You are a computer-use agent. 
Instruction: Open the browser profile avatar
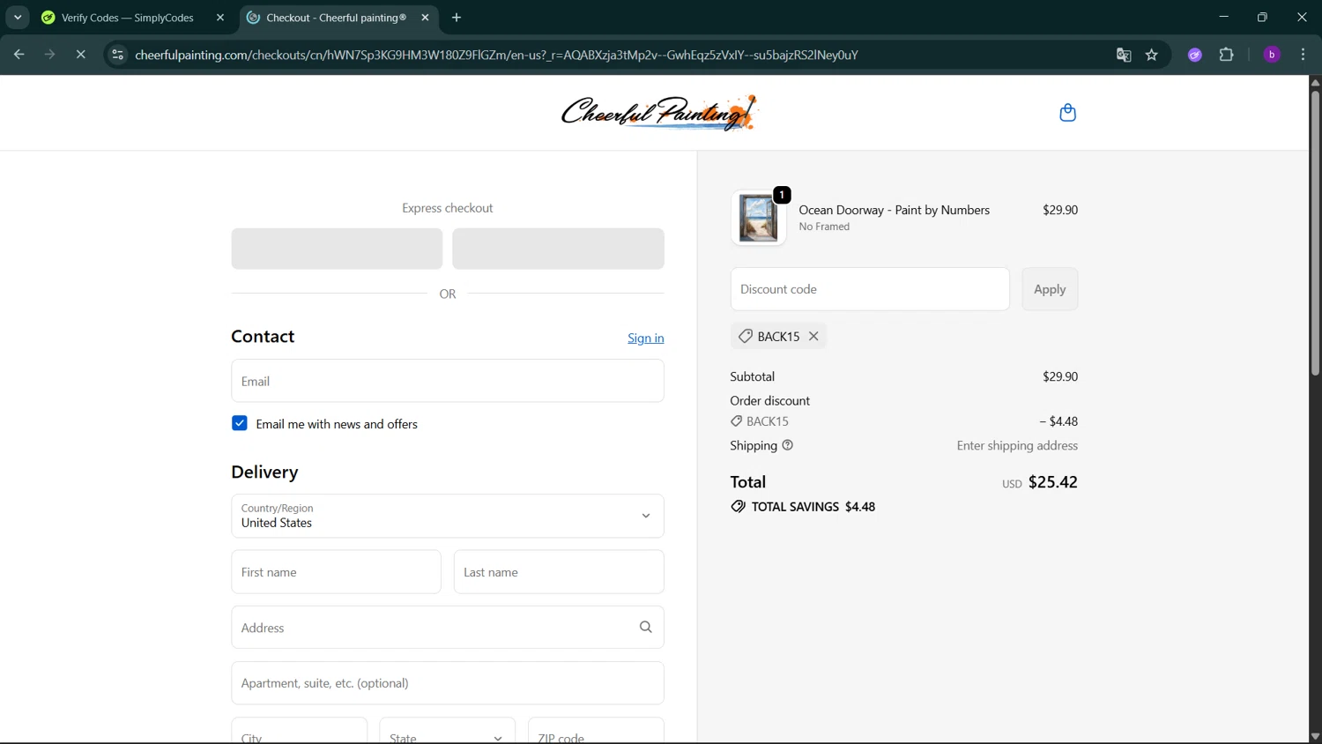[x=1272, y=55]
